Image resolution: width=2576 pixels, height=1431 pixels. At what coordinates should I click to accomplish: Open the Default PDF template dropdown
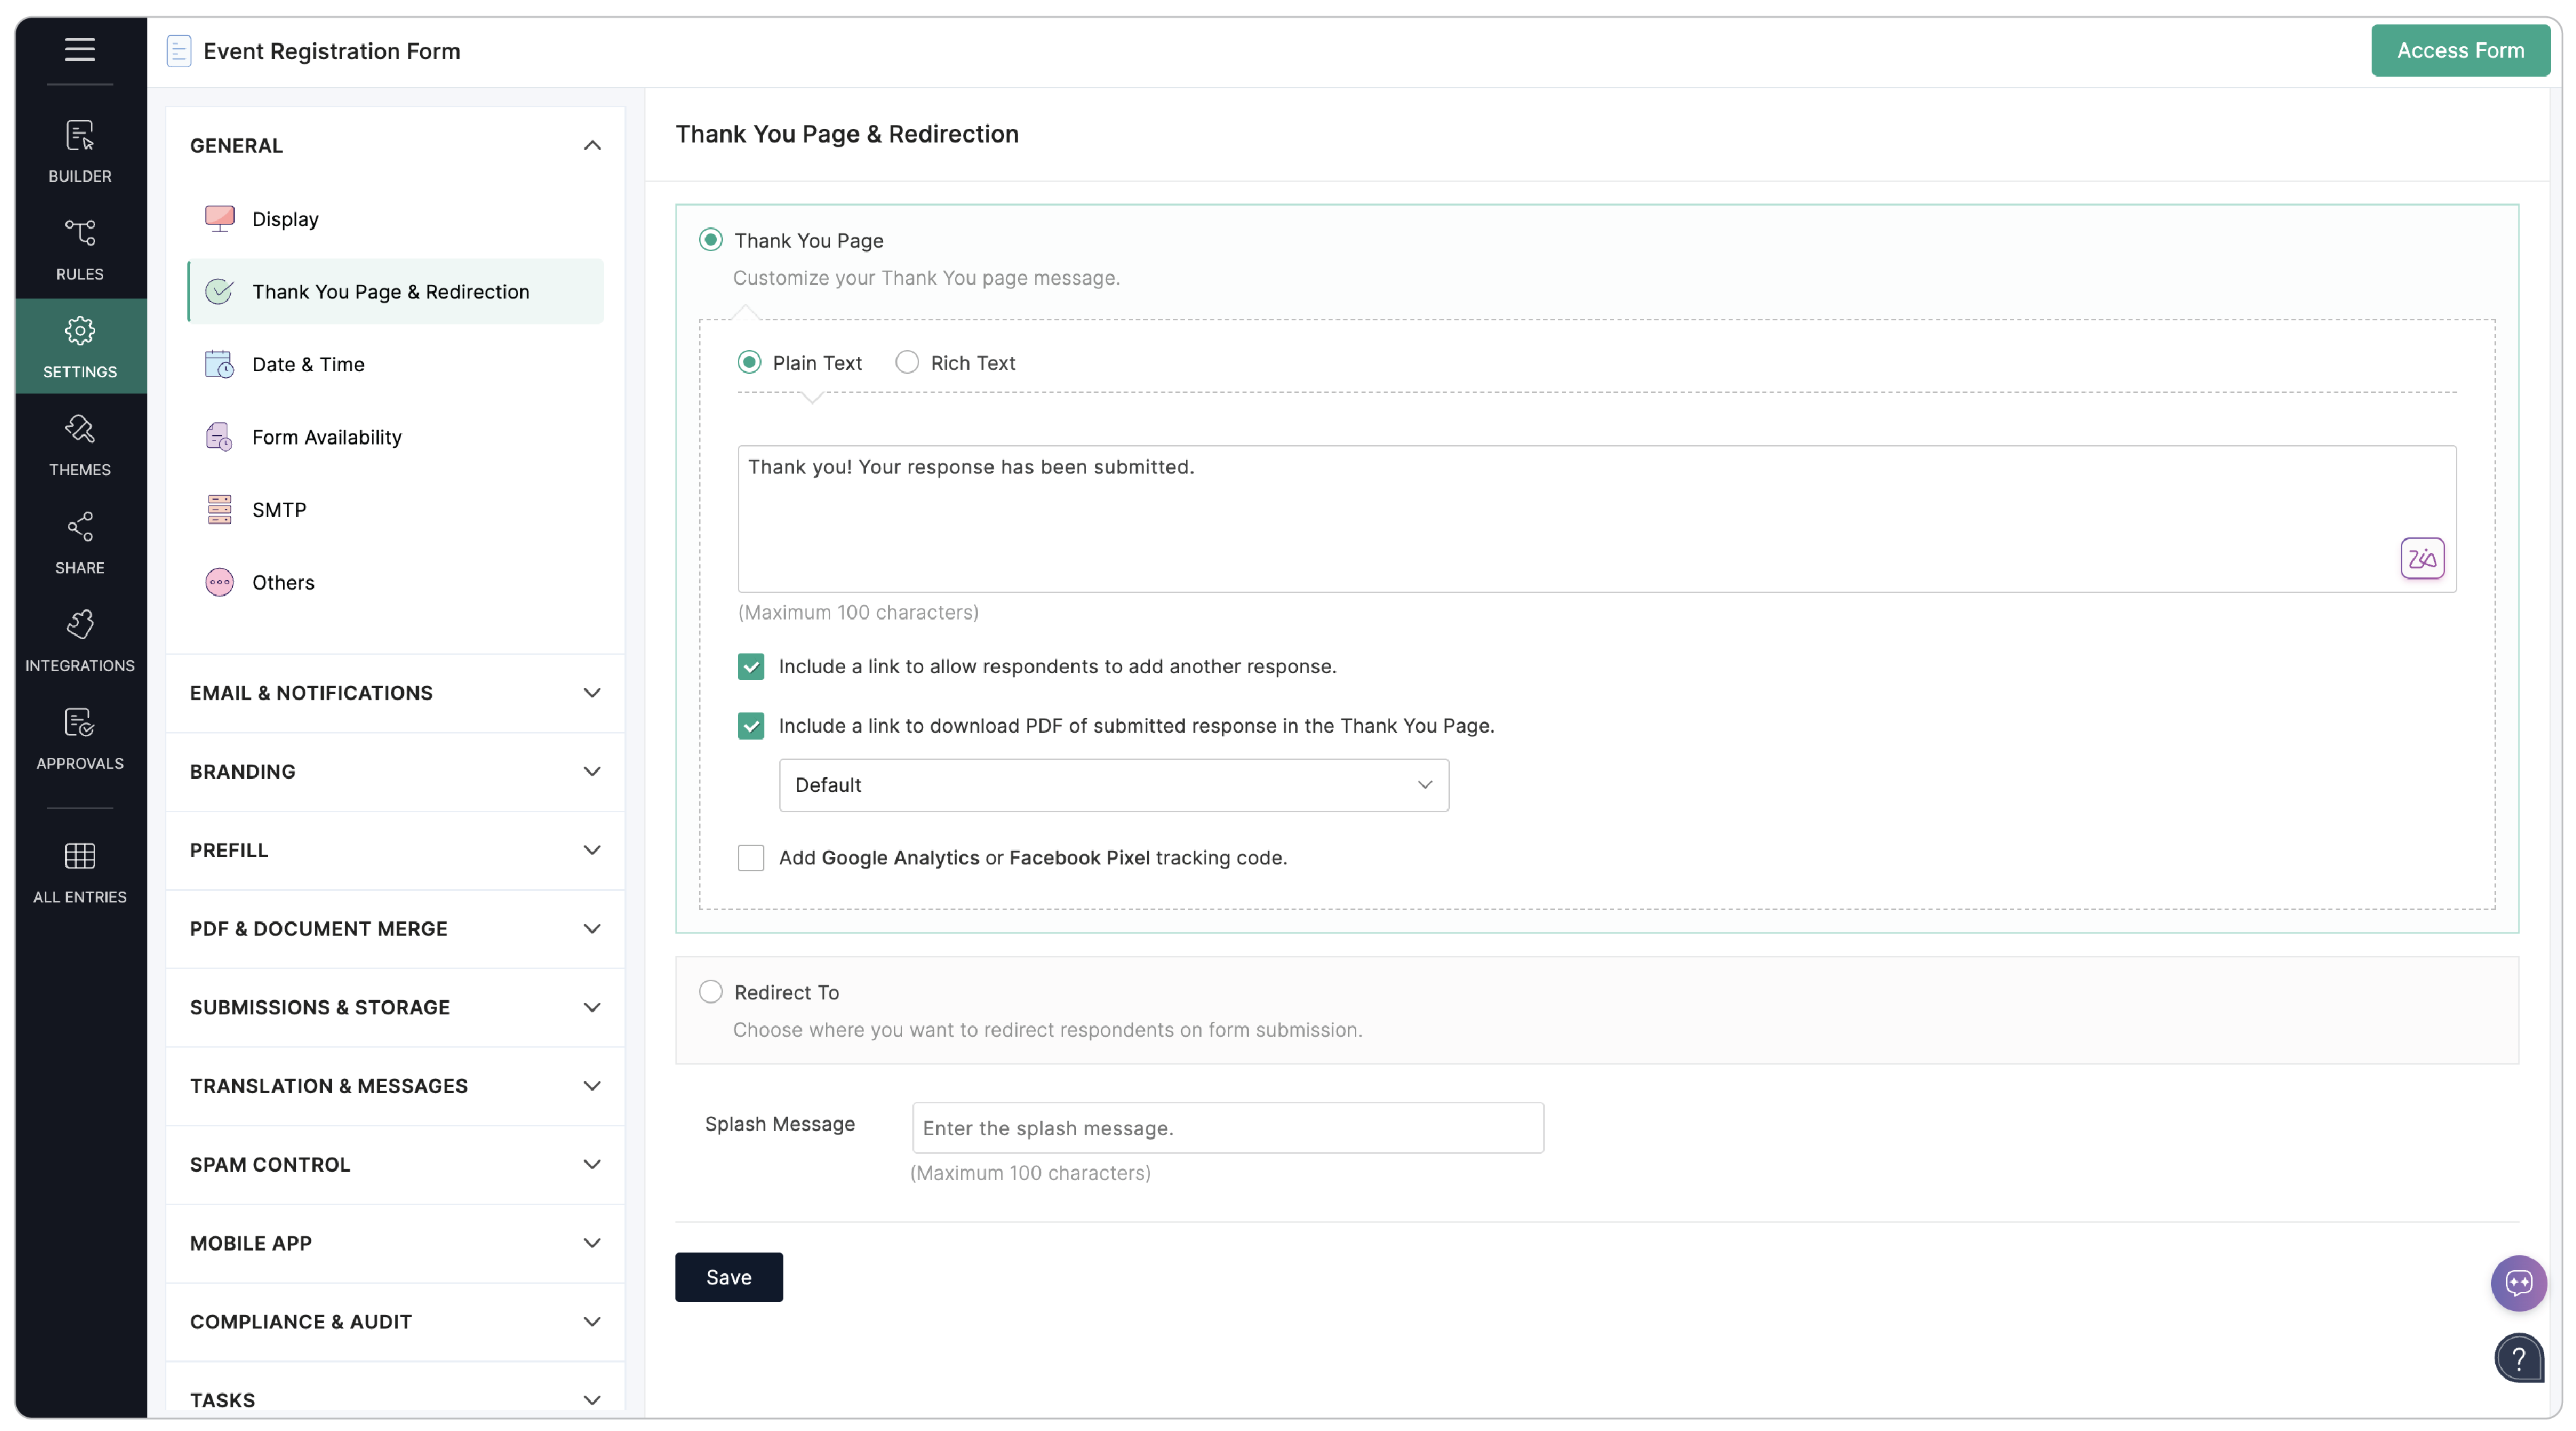coord(1113,784)
